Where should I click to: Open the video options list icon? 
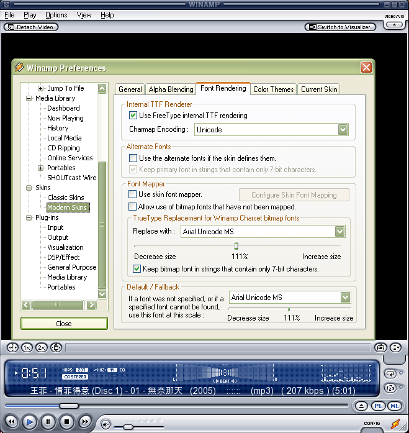396,347
